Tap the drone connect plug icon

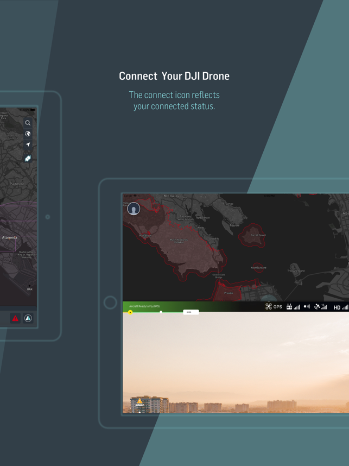(28, 159)
